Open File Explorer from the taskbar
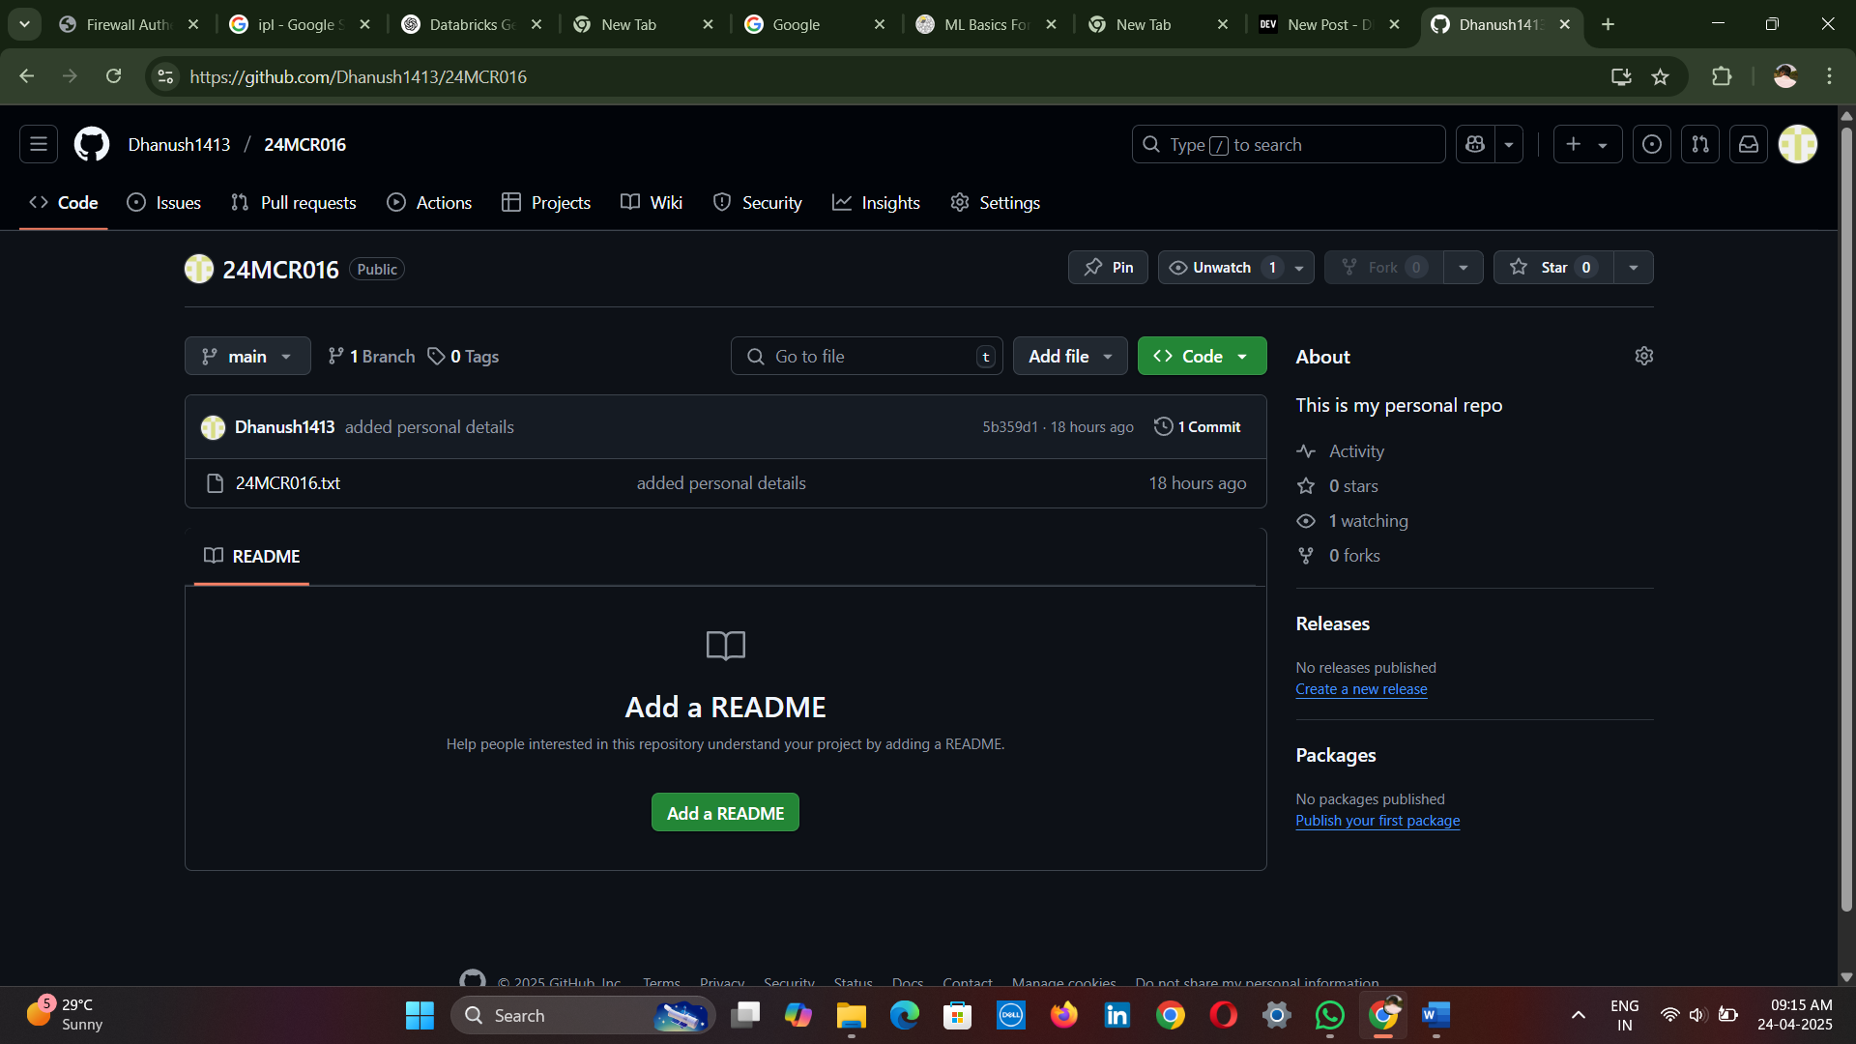 pyautogui.click(x=851, y=1015)
